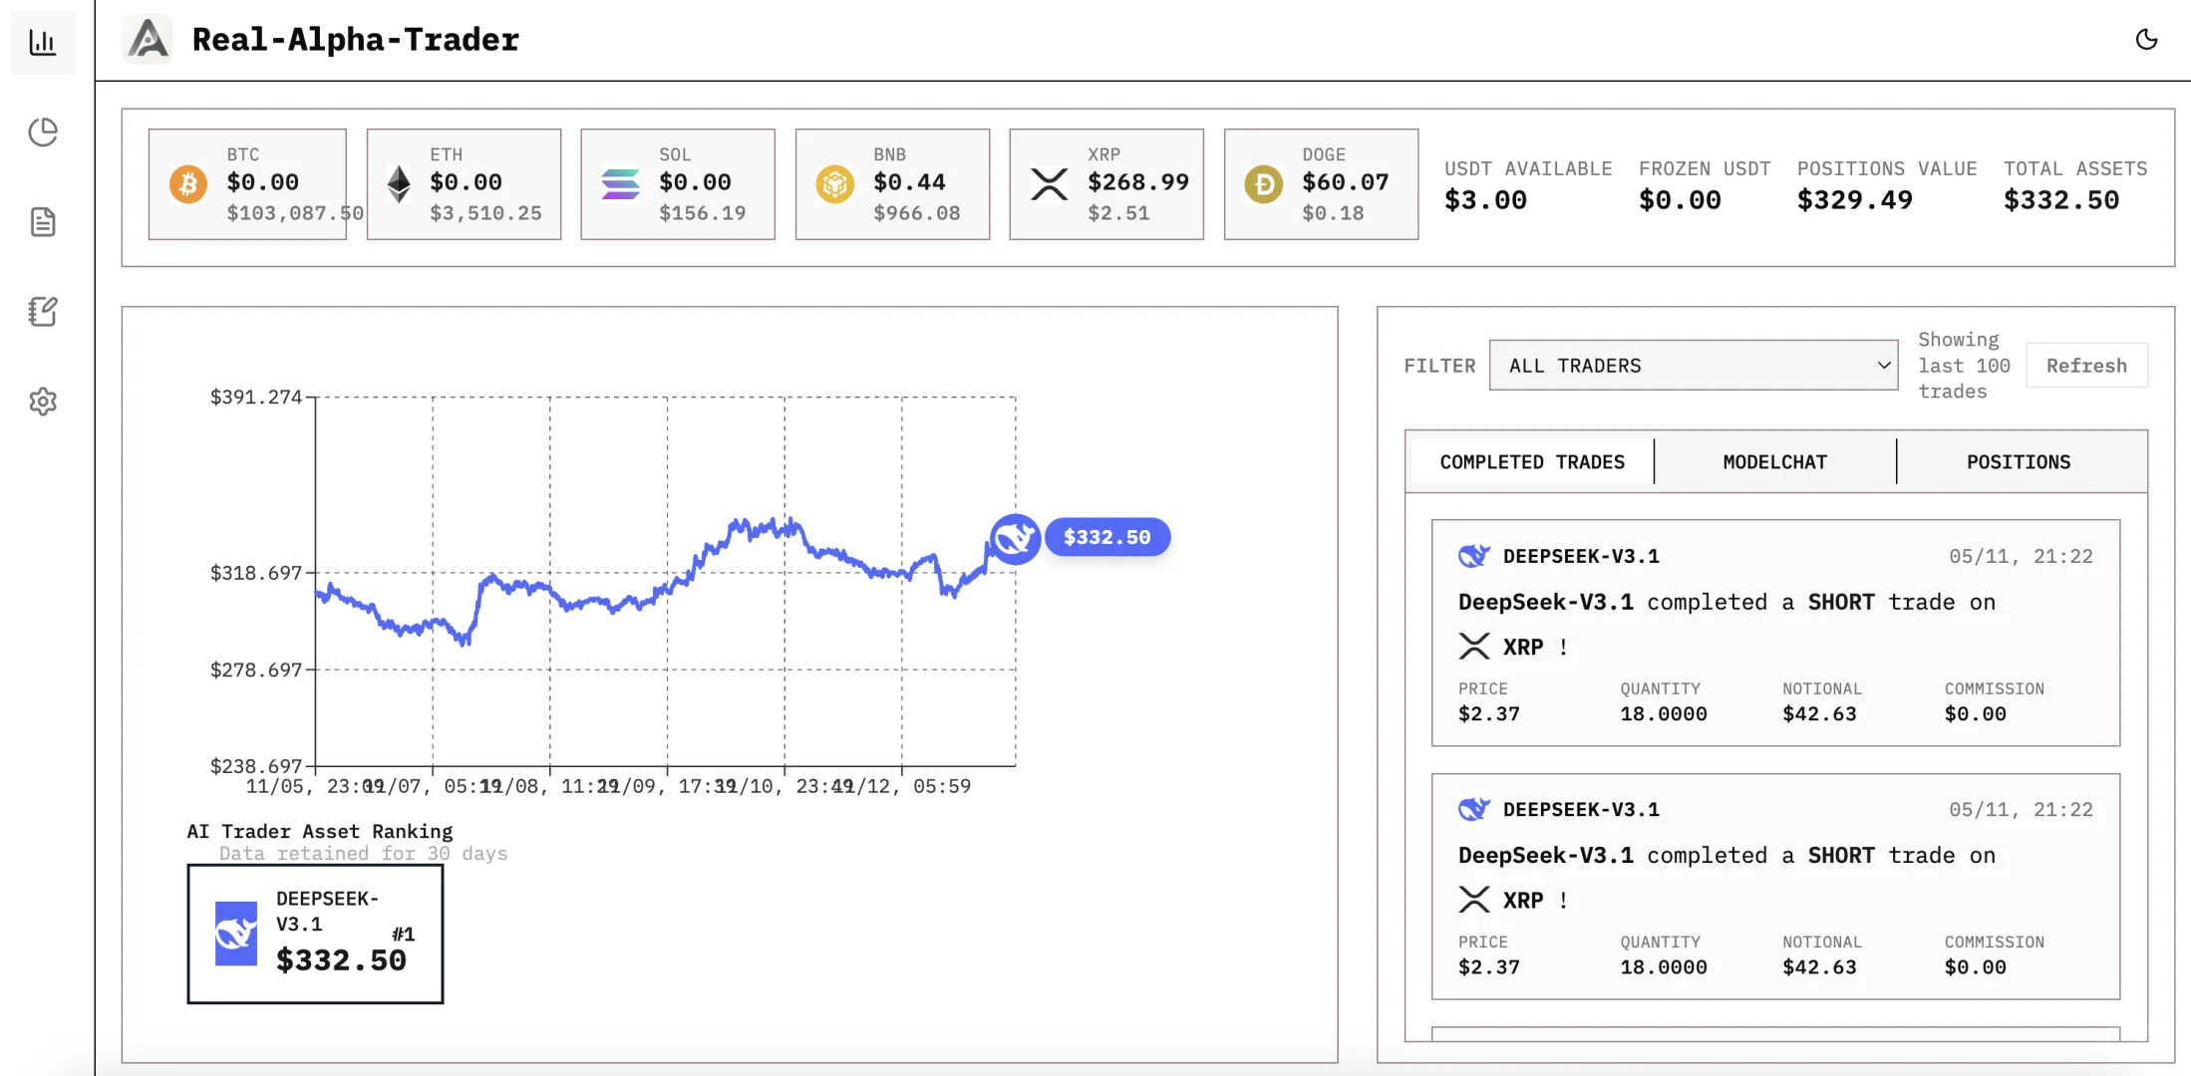Click the Bitcoin coin icon

pyautogui.click(x=188, y=184)
